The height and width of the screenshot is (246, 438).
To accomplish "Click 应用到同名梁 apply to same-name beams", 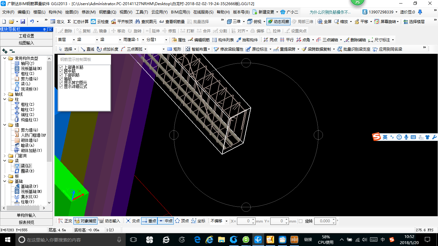I will click(387, 49).
